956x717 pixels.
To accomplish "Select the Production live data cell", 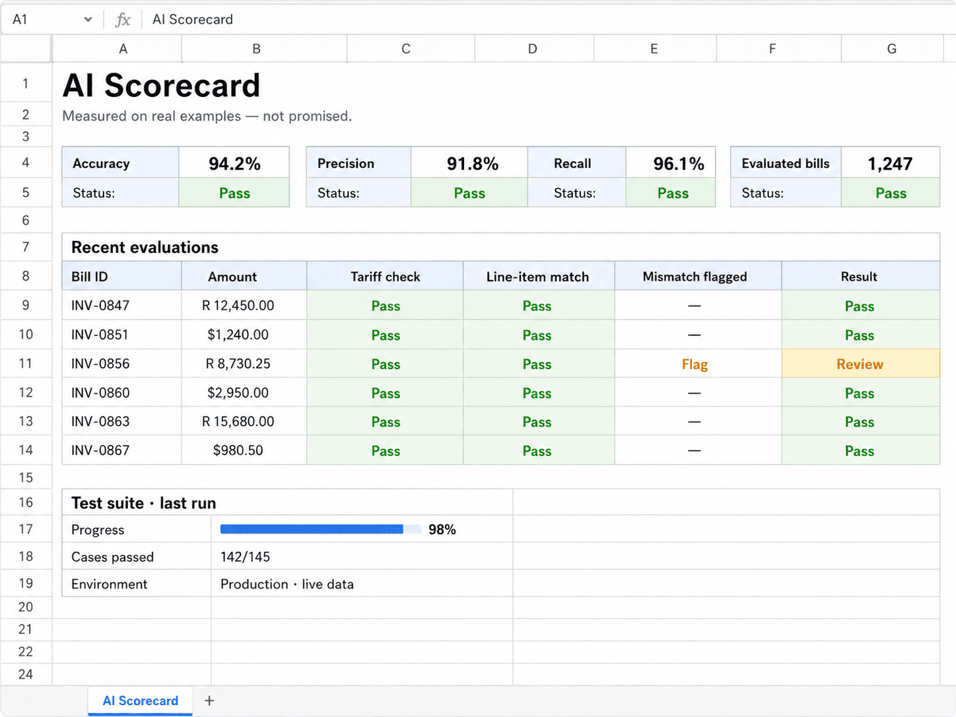I will (x=362, y=584).
